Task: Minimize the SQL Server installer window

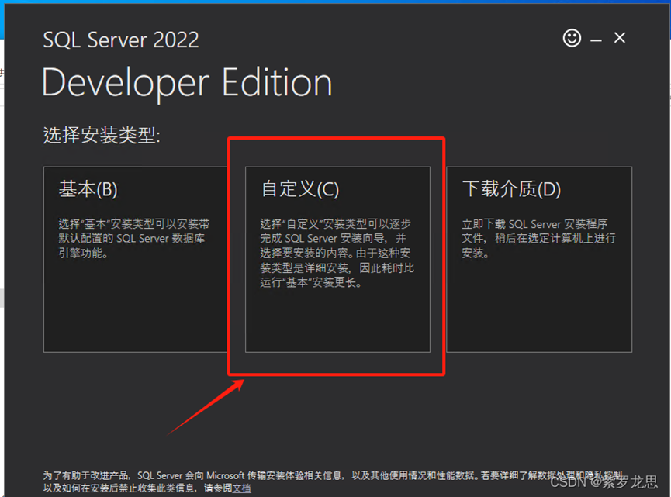Action: pos(596,40)
